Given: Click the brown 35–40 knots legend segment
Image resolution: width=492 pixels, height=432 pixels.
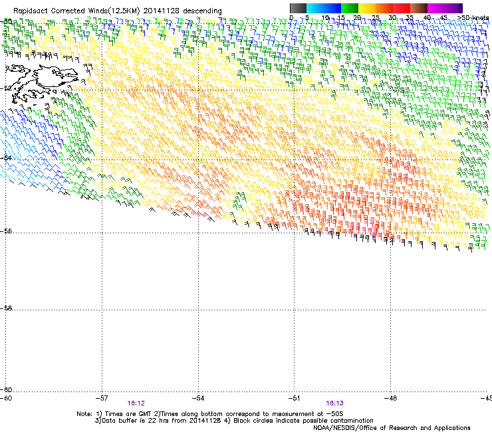Looking at the screenshot, I should [x=419, y=8].
